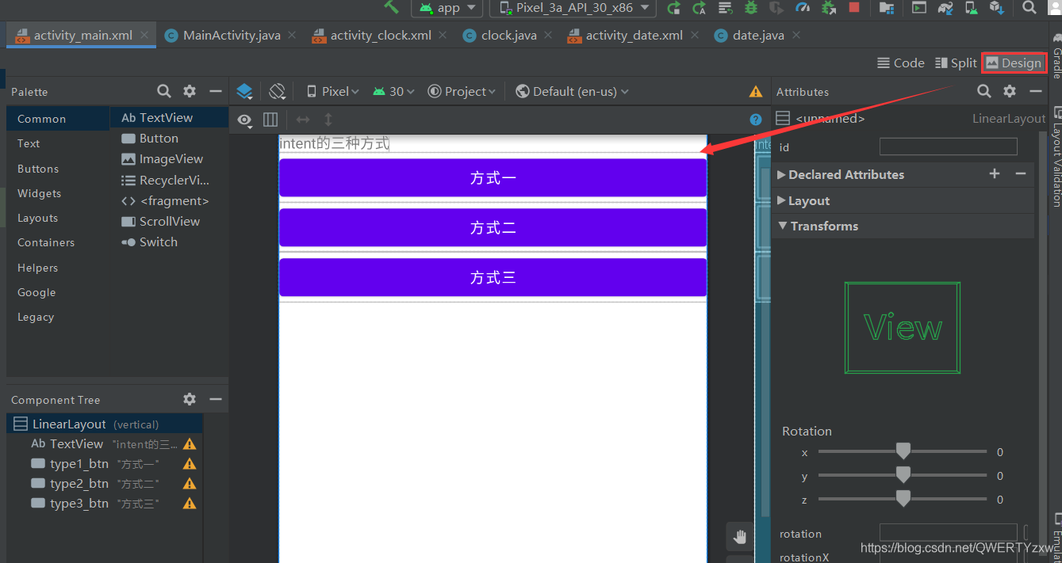This screenshot has width=1062, height=563.
Task: Click the Debug app bug icon
Action: point(750,8)
